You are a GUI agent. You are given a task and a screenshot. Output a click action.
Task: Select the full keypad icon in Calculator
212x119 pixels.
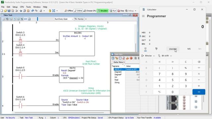click(145, 49)
